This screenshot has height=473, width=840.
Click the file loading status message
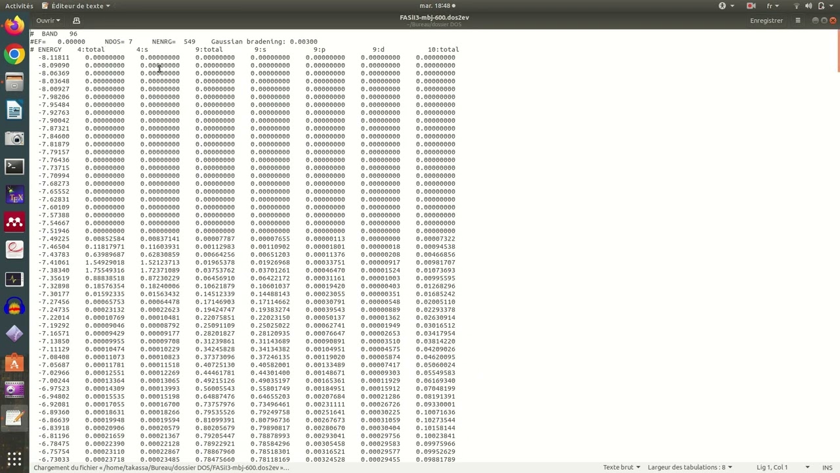pos(161,468)
